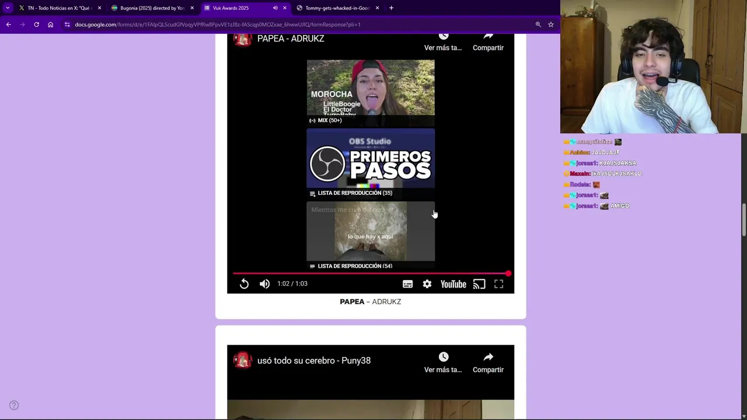Enter fullscreen in the PAPEA player

(x=499, y=283)
